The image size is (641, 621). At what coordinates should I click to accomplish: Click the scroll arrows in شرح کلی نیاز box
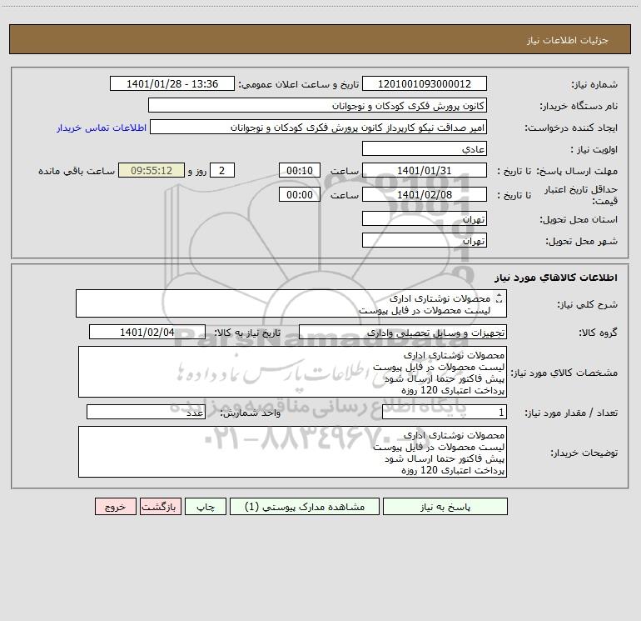coord(499,298)
